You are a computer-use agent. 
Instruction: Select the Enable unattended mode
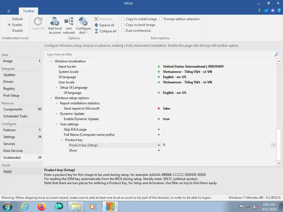[x=9, y=25]
